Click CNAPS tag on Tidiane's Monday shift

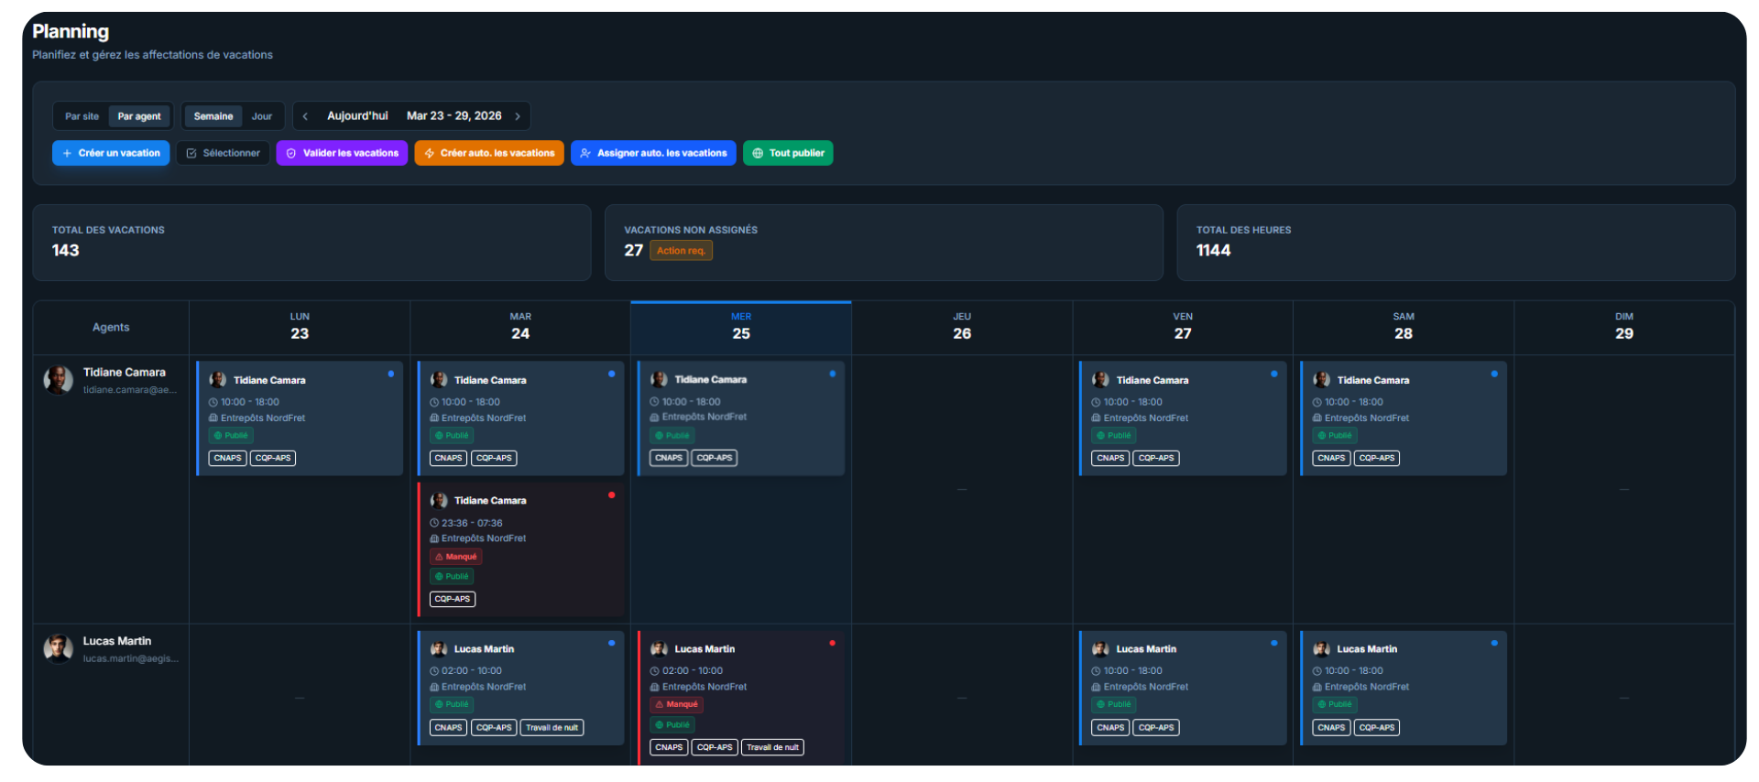click(227, 458)
